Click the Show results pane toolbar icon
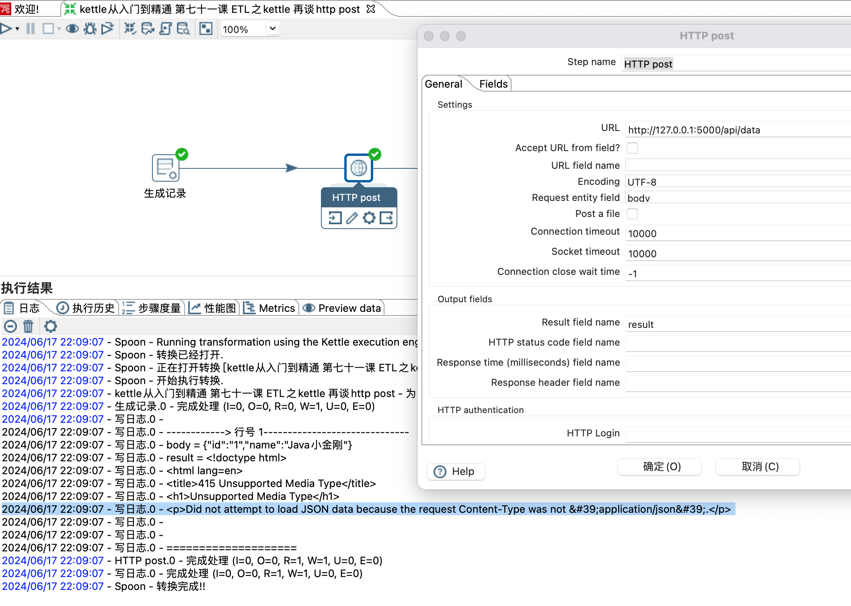This screenshot has height=606, width=851. point(206,29)
